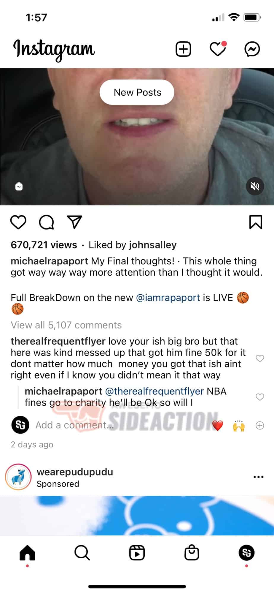The height and width of the screenshot is (594, 274).
Task: Tap the comment bubble under the video
Action: (x=47, y=222)
